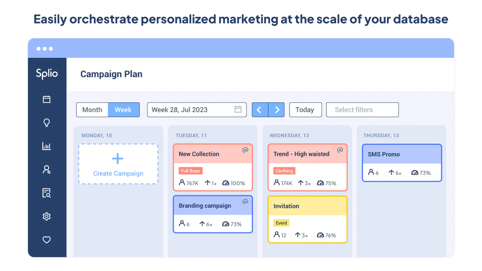Advance to next week using the right chevron
This screenshot has width=482, height=271.
pyautogui.click(x=277, y=110)
